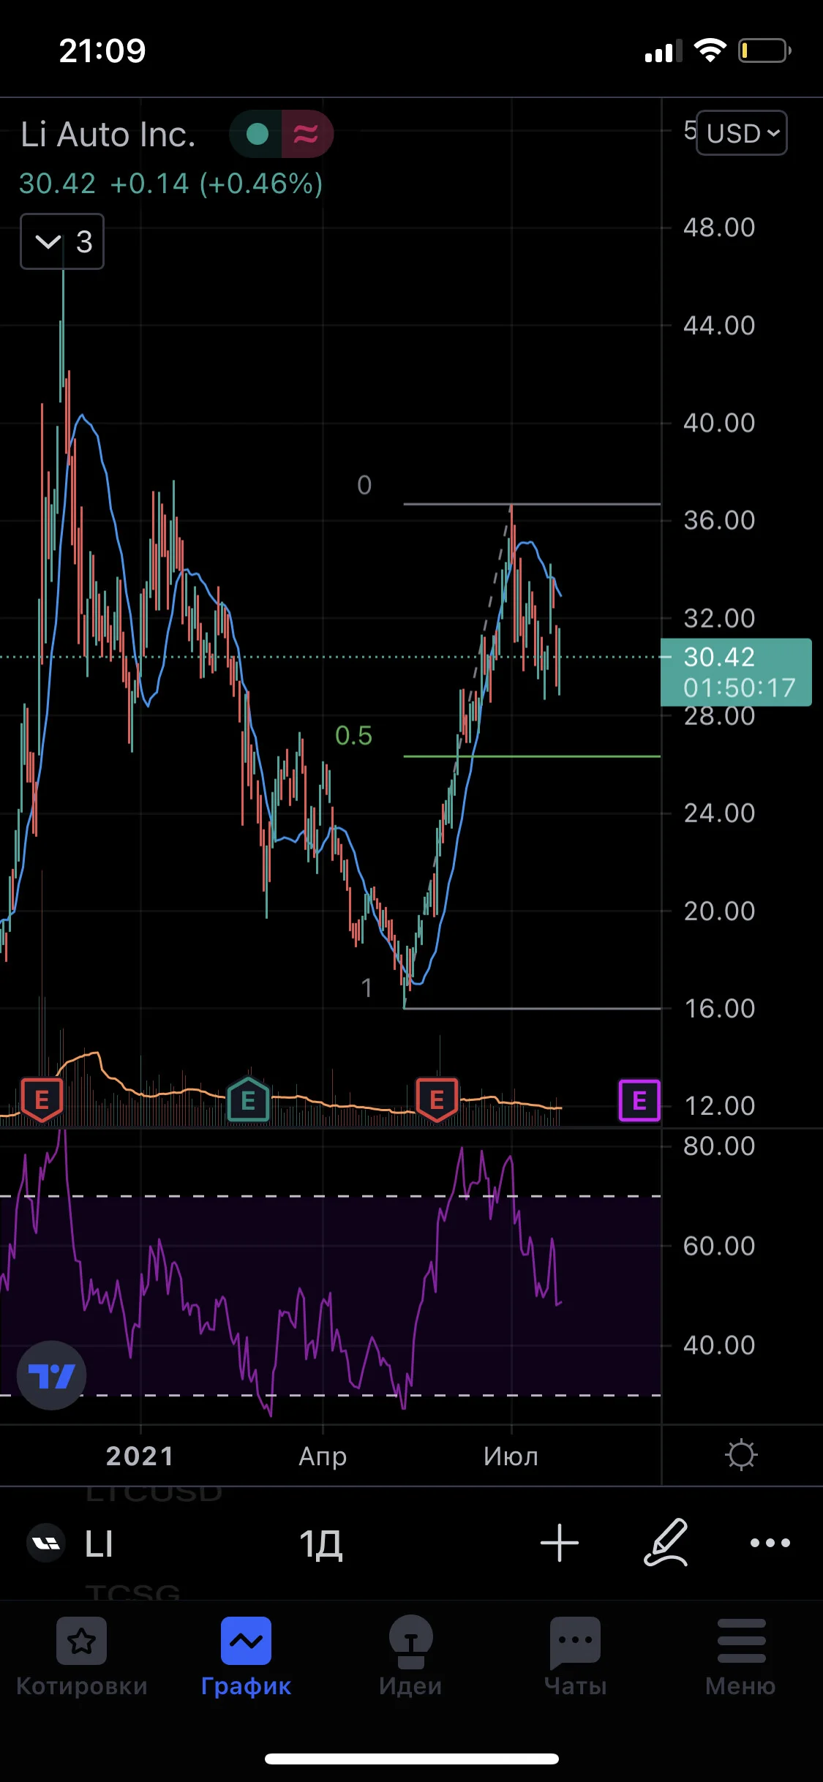Switch to the Котировки tab
This screenshot has height=1782, width=823.
tap(82, 1658)
